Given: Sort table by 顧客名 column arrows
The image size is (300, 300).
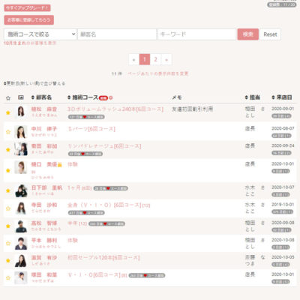Looking at the screenshot, I should 33,97.
